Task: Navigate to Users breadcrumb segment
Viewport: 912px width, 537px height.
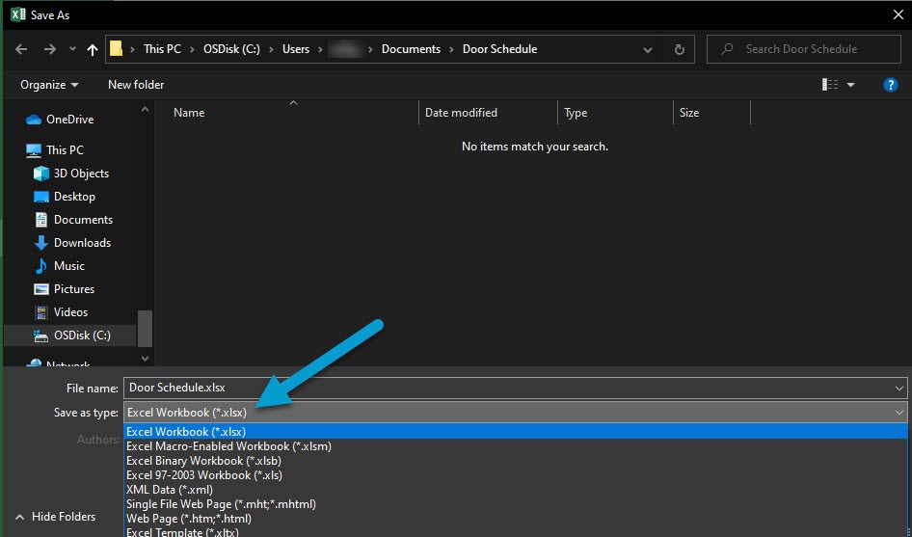Action: (x=295, y=49)
